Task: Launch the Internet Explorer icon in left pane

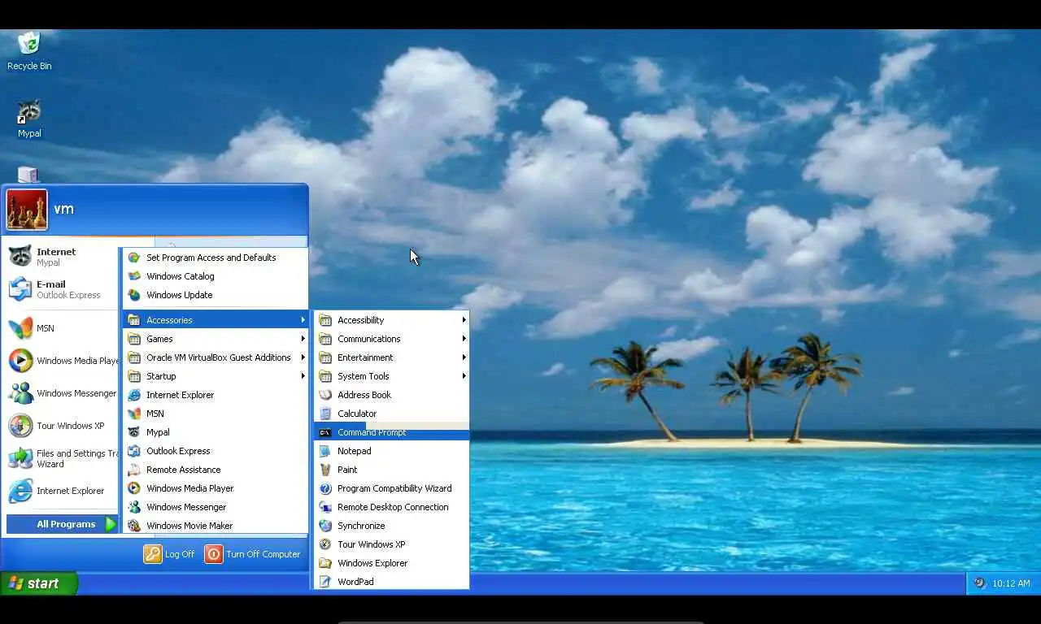Action: 20,491
